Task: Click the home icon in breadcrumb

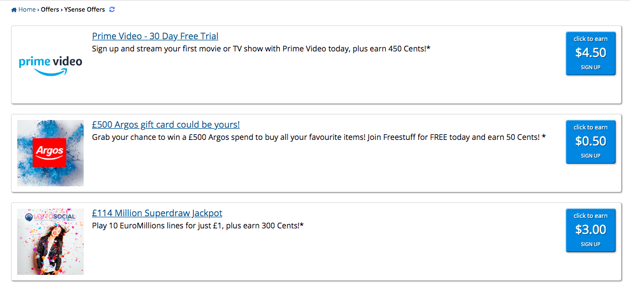Action: click(14, 9)
